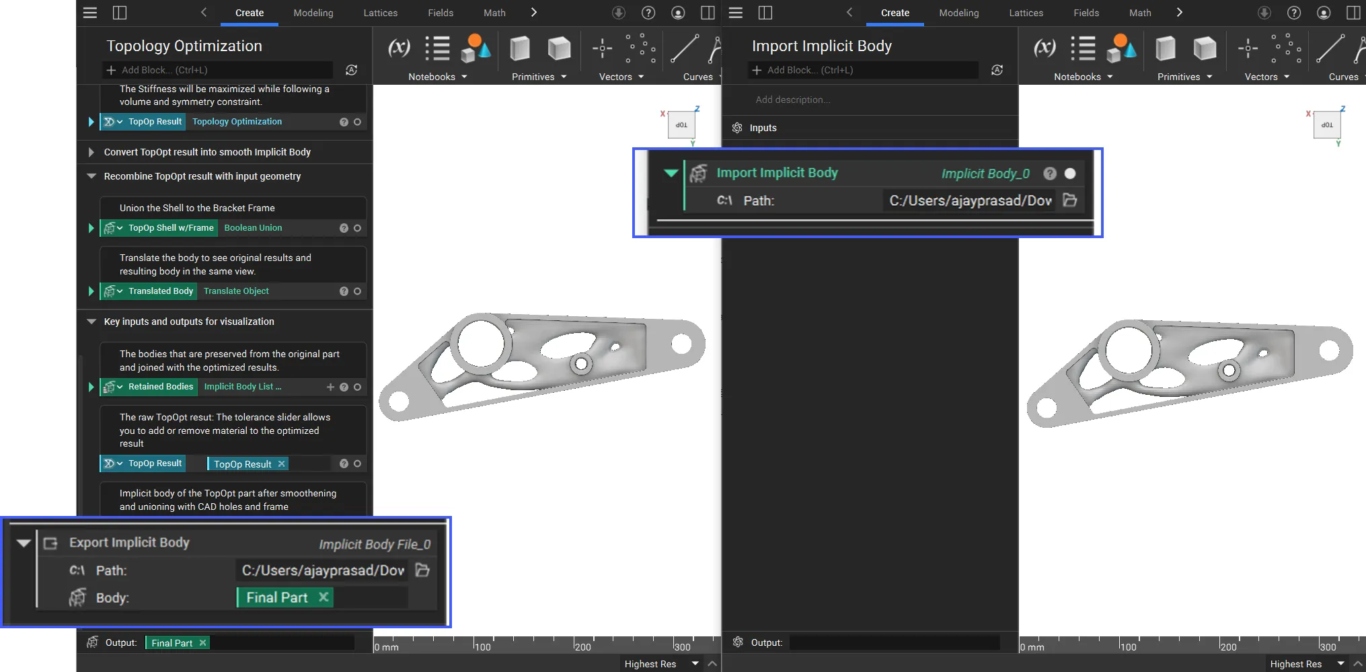
Task: Switch to Fields tab in left window
Action: [x=441, y=13]
